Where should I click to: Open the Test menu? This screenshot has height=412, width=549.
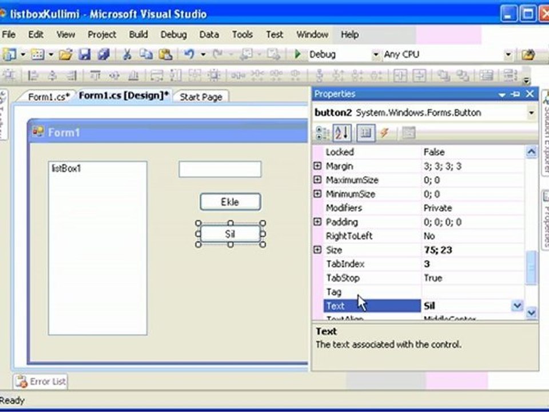[x=274, y=34]
